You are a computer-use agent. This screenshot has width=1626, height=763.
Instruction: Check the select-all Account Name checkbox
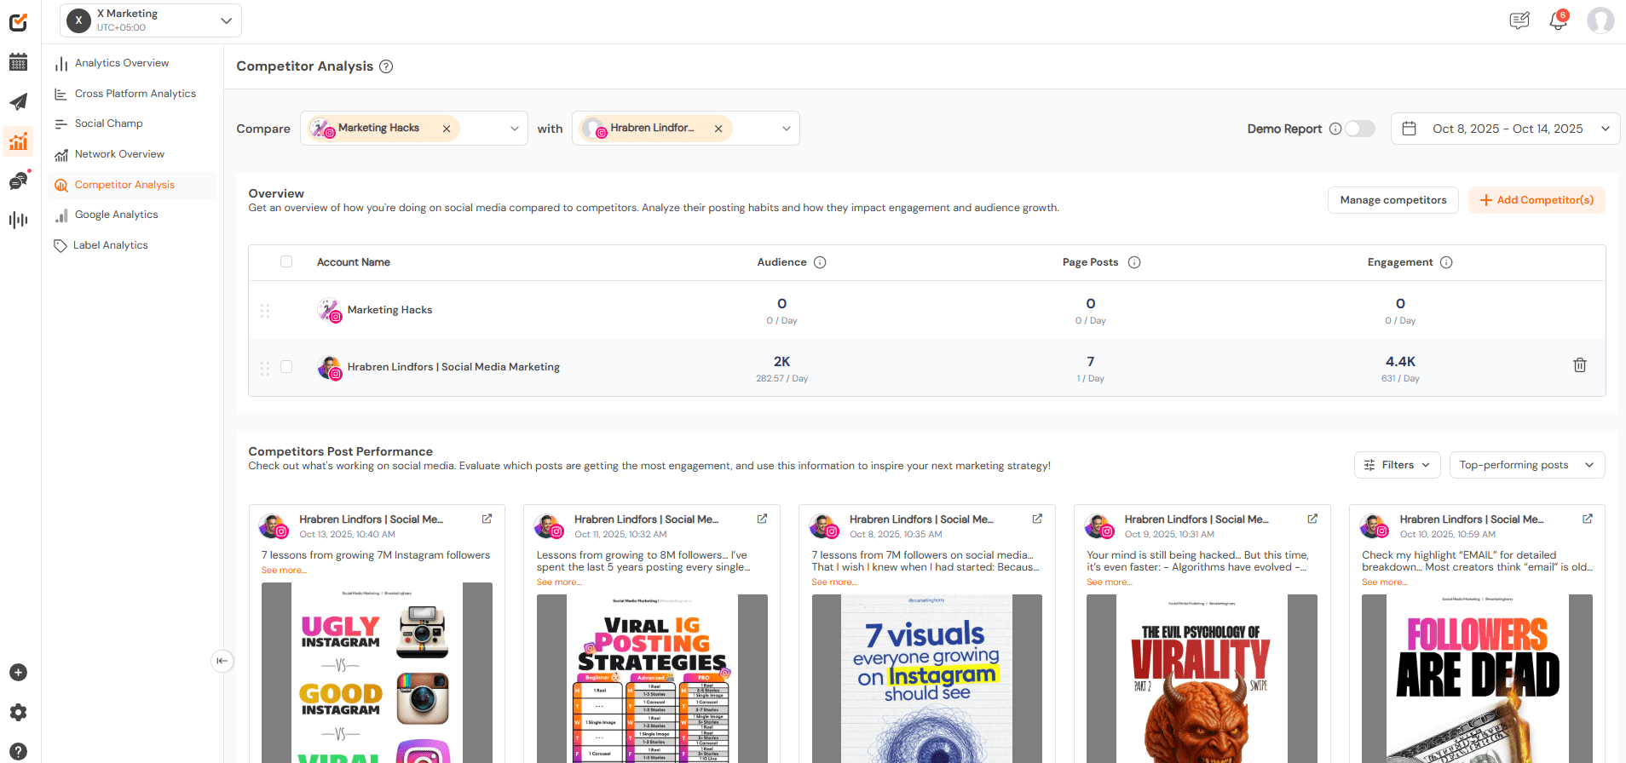tap(286, 261)
